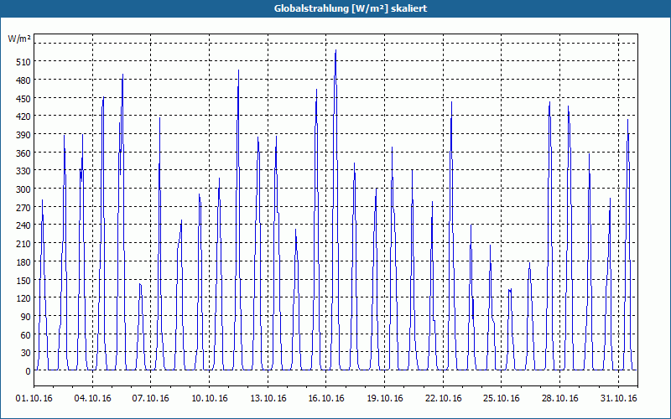
Task: Click the 25.10.16 date label
Action: [501, 398]
